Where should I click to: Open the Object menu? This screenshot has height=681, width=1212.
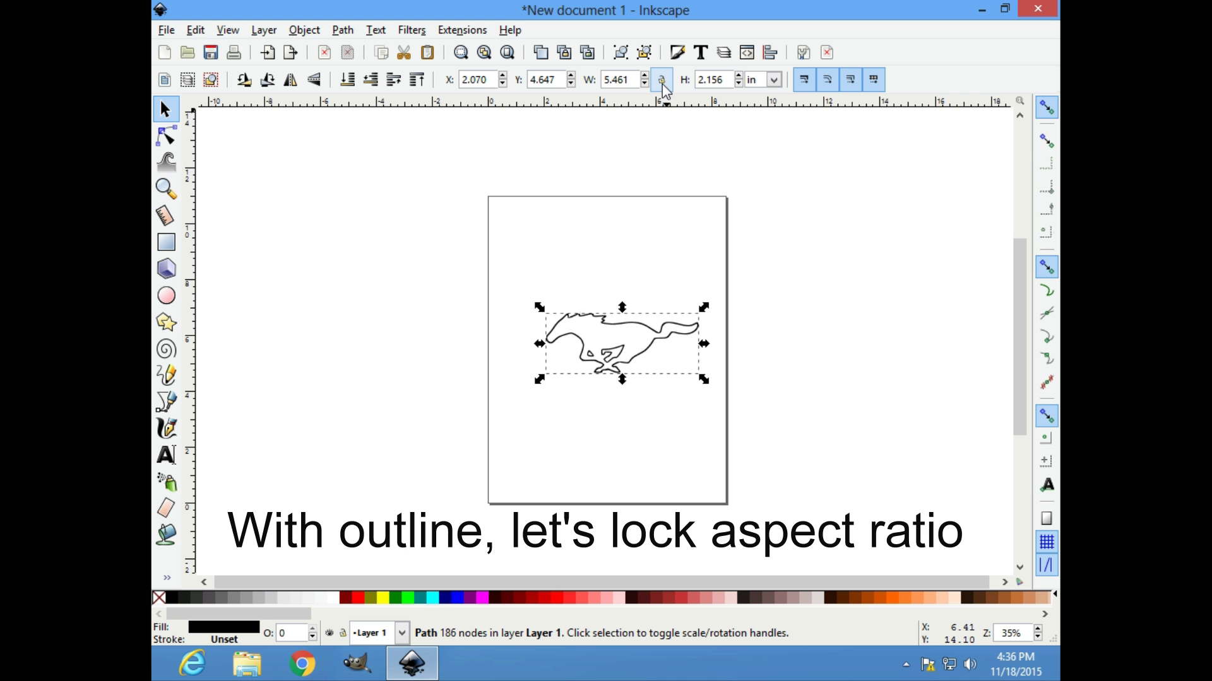pyautogui.click(x=304, y=30)
